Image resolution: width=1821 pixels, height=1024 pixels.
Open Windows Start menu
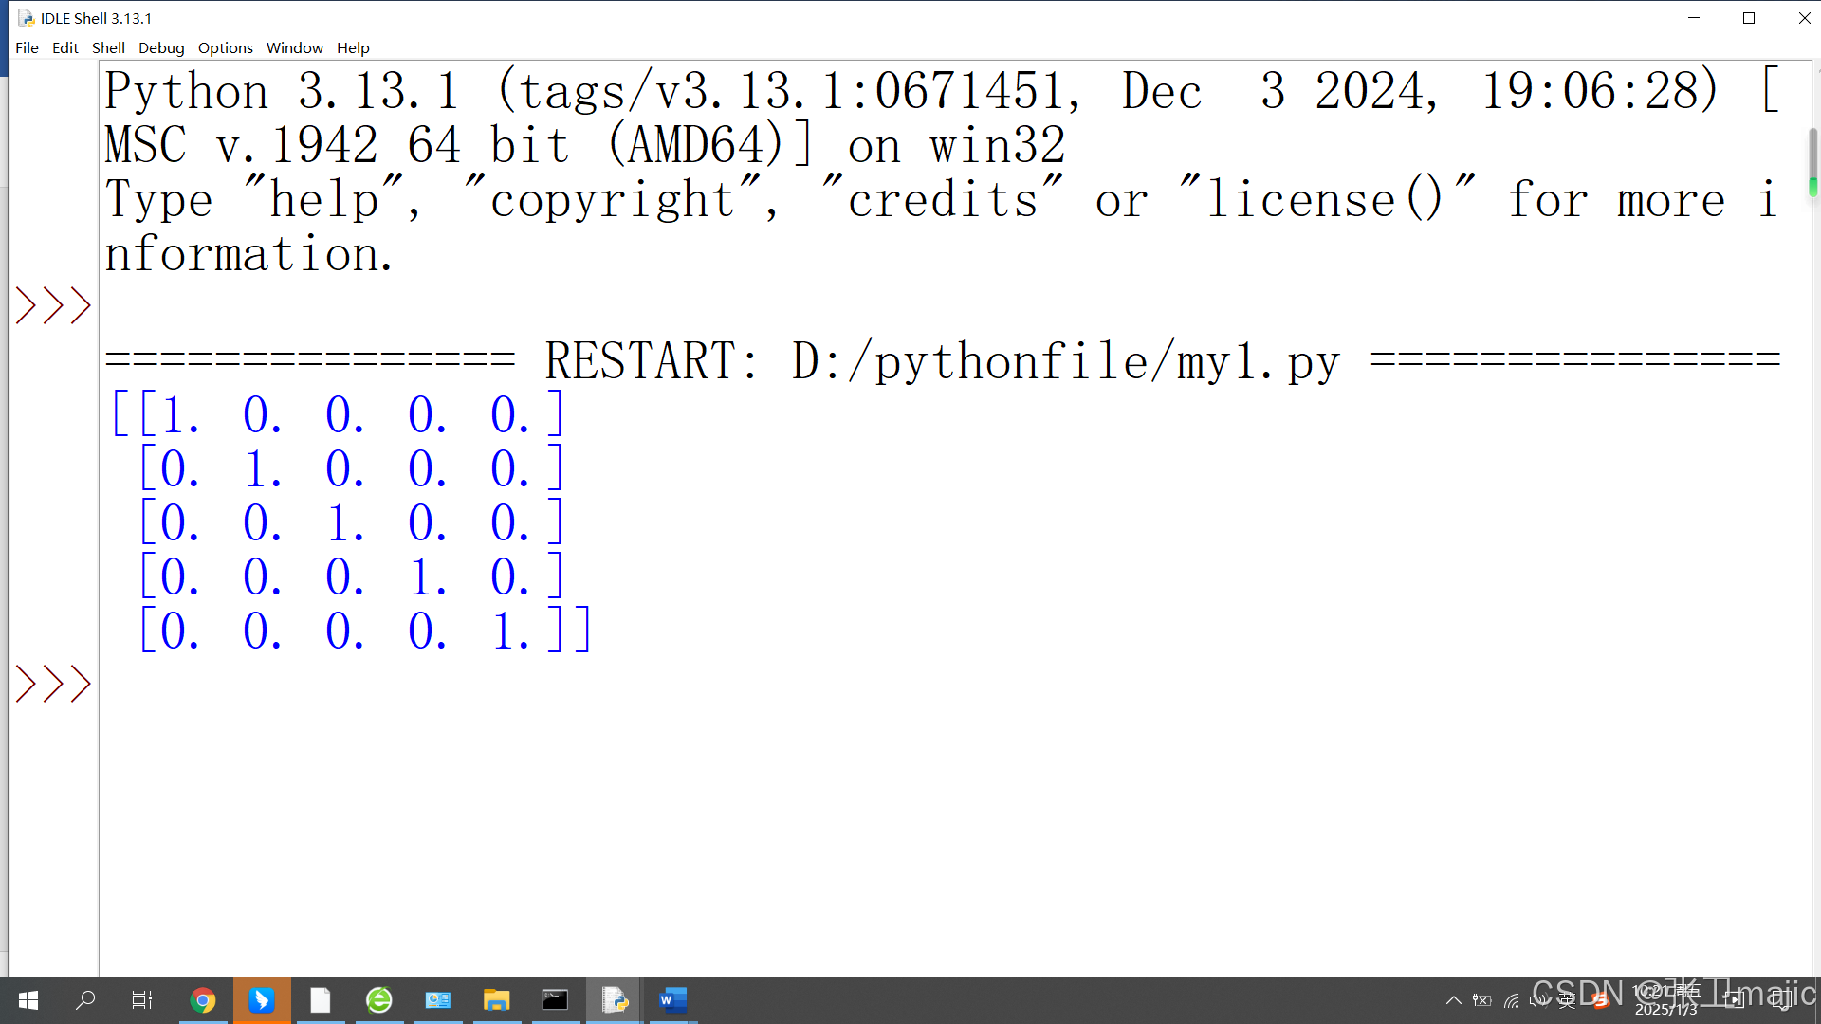28,999
